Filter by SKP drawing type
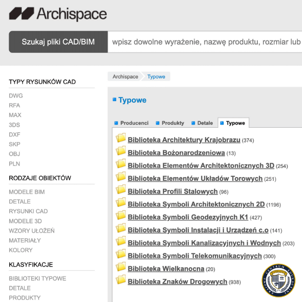The width and height of the screenshot is (302, 302). (14, 144)
